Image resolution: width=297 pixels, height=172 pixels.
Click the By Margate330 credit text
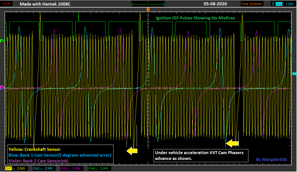click(x=271, y=159)
